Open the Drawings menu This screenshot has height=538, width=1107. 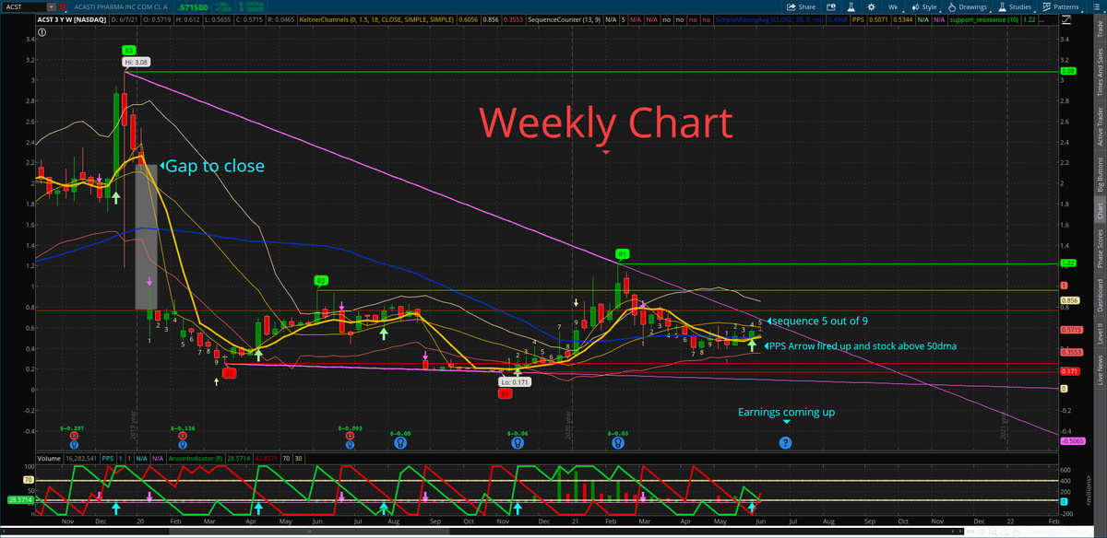point(969,6)
